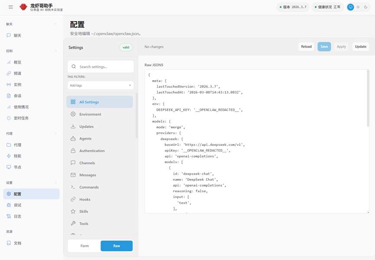
Task: Select the 概览 bar chart icon
Action: [9, 63]
